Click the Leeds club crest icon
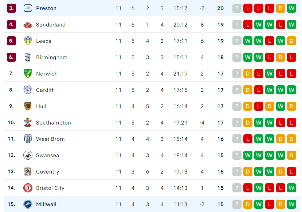This screenshot has height=212, width=302. (x=28, y=41)
